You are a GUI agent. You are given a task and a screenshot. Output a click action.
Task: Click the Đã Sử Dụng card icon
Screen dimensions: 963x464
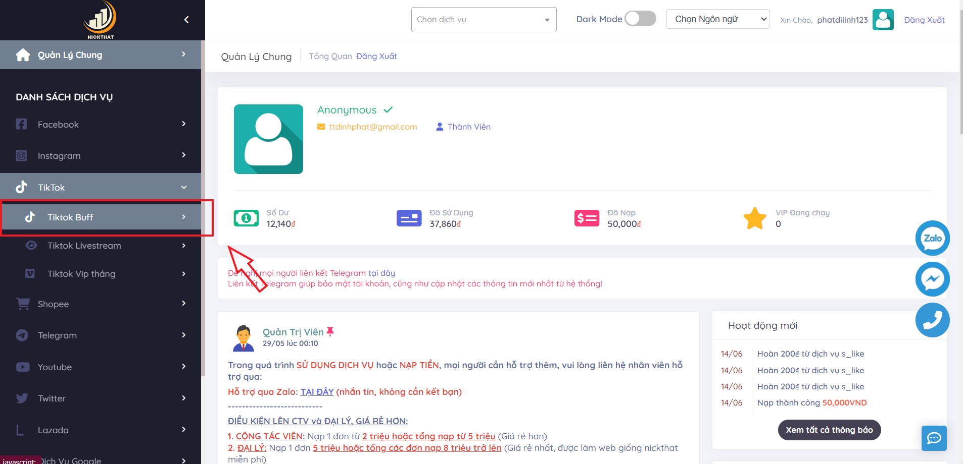tap(409, 218)
